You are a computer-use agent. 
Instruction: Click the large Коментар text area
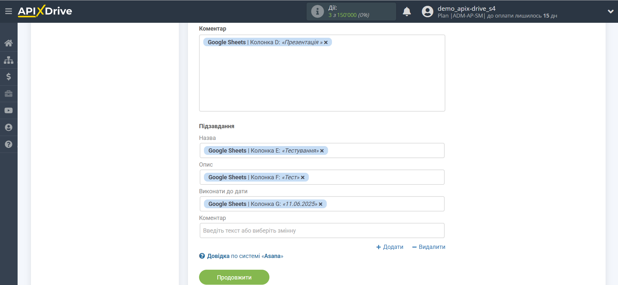322,73
